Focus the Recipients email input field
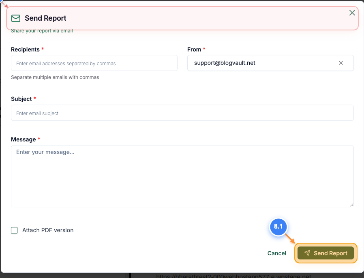 click(94, 63)
